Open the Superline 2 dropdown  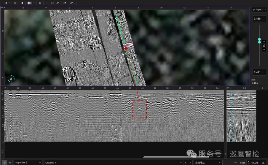pyautogui.click(x=28, y=163)
